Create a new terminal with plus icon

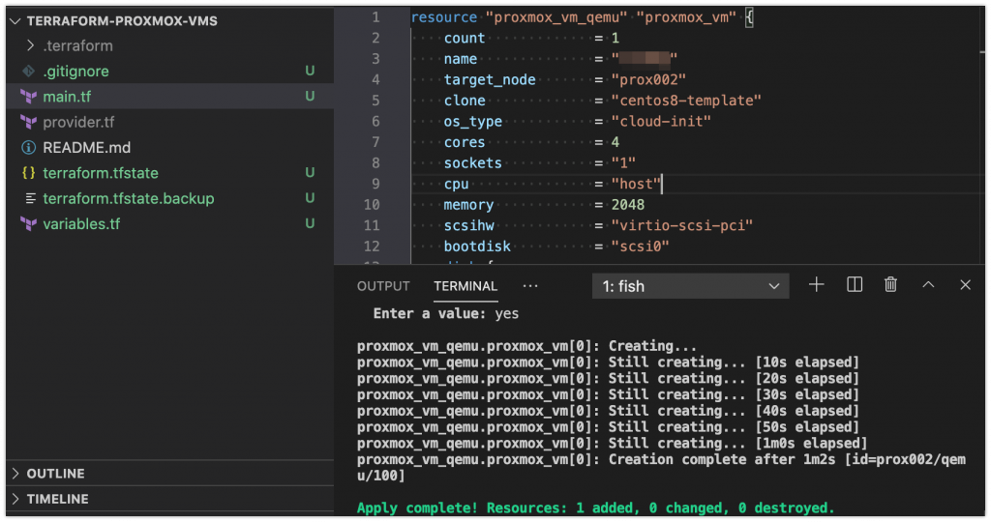click(x=816, y=285)
